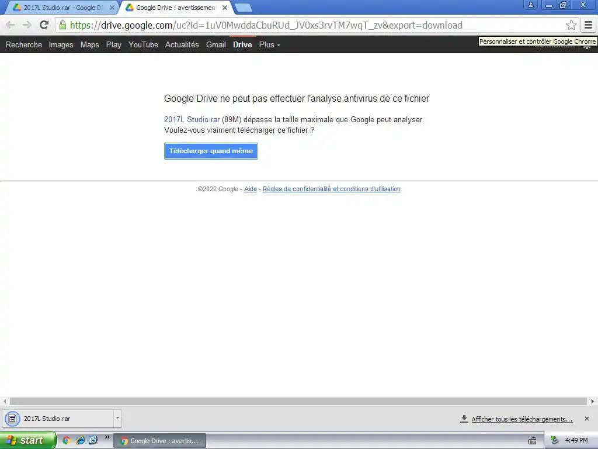Open 'Règles de confidentialité et conditions d'utilisation'
Viewport: 598px width, 449px height.
(332, 189)
